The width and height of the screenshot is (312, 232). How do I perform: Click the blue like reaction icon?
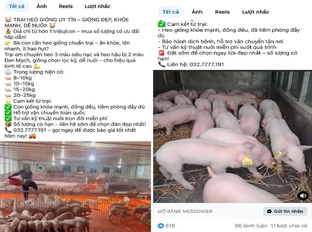click(161, 226)
